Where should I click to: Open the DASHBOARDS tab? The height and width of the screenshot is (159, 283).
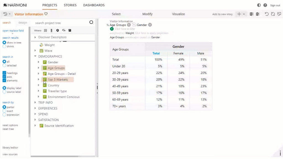click(94, 5)
